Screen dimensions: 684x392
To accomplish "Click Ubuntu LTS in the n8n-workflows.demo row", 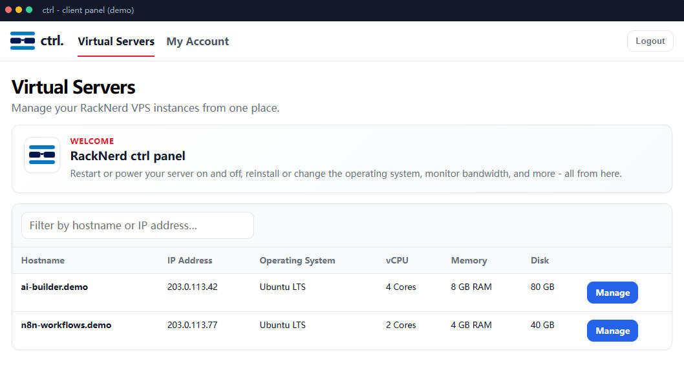I will click(283, 325).
